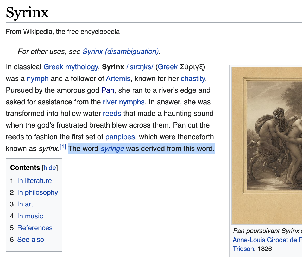Open the highlighted syringe link
The image size is (302, 264).
tap(112, 149)
